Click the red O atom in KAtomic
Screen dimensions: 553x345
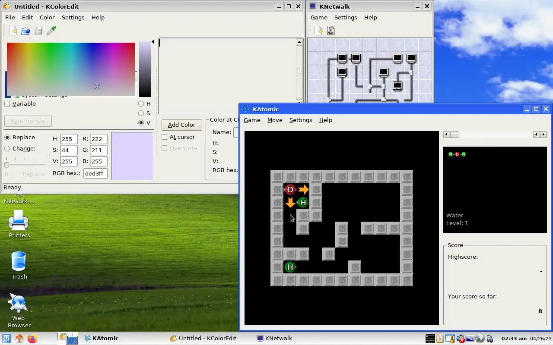pos(290,189)
